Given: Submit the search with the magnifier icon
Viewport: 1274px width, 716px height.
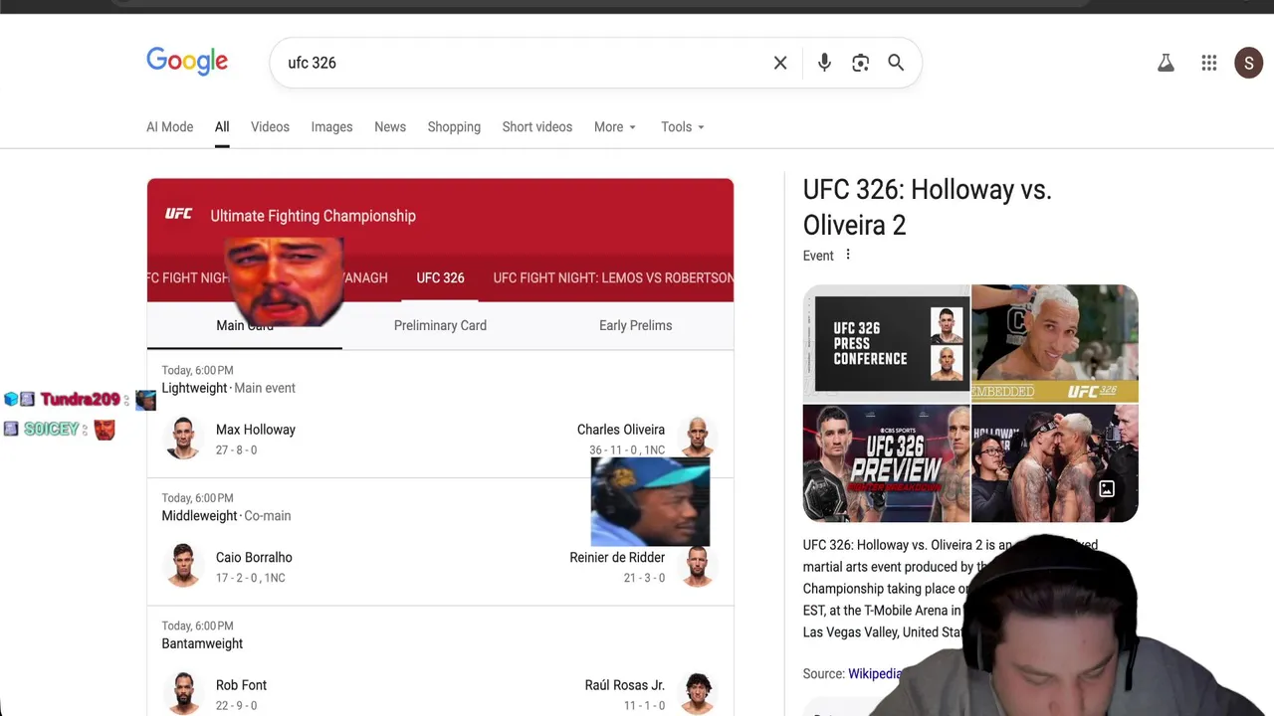Looking at the screenshot, I should click(896, 63).
